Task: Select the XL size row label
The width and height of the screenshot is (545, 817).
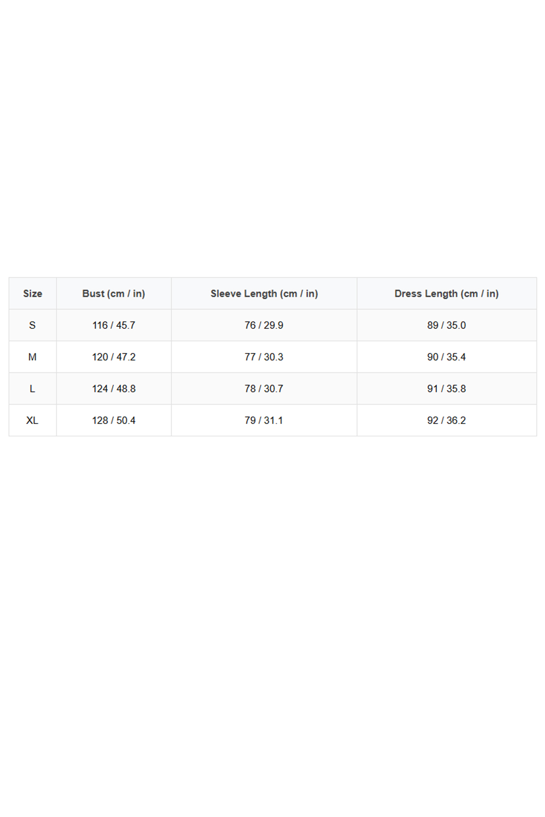Action: pos(33,421)
